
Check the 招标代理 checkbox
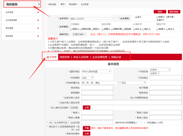click(80, 29)
